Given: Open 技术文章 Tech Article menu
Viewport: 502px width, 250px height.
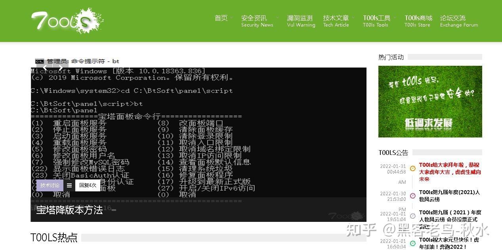Looking at the screenshot, I should pos(336,21).
